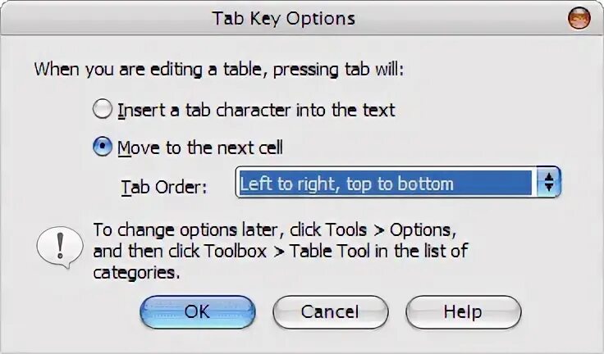
Task: Click the Tab Key Options title bar
Action: coord(283,19)
